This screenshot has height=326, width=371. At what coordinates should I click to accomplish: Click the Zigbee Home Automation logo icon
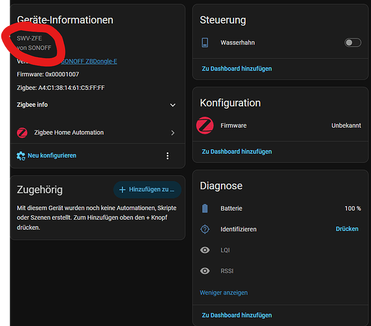[22, 133]
